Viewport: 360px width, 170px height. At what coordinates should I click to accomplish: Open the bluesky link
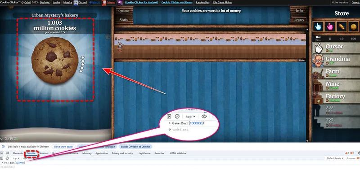pos(67,3)
